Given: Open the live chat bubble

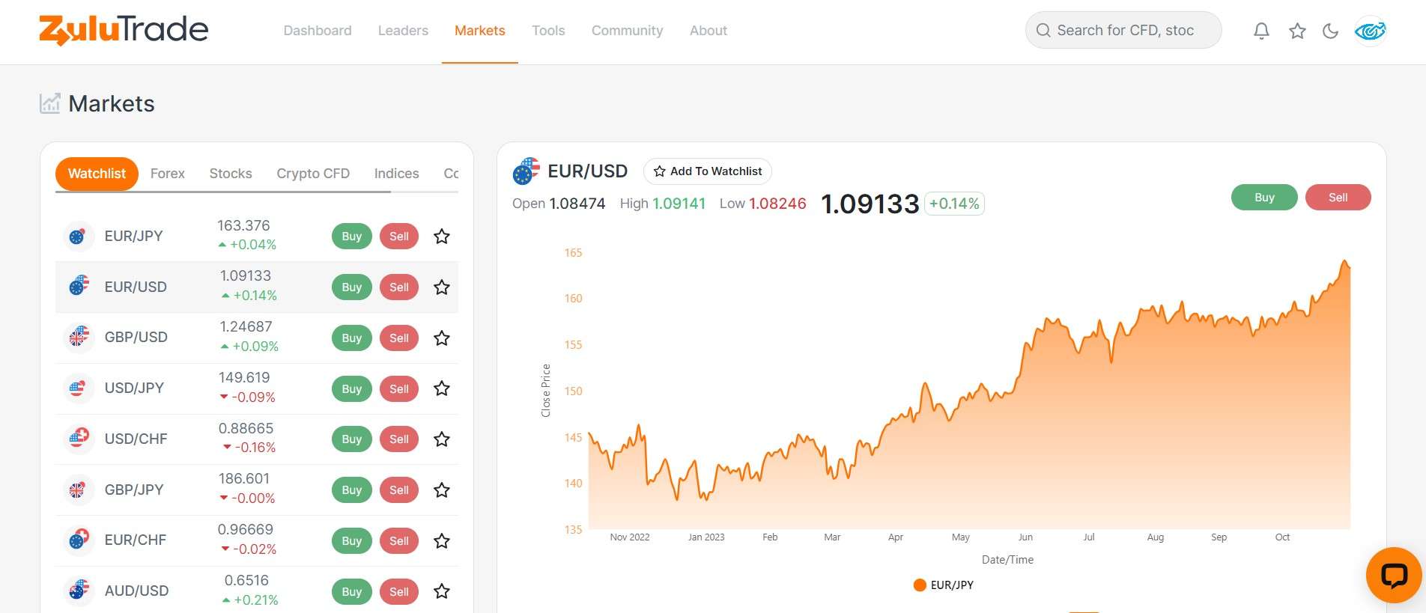Looking at the screenshot, I should pos(1394,575).
